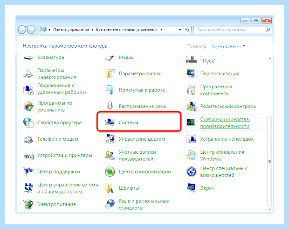Image resolution: width=289 pixels, height=229 pixels.
Task: Open Родительский контроль text link
Action: click(228, 106)
